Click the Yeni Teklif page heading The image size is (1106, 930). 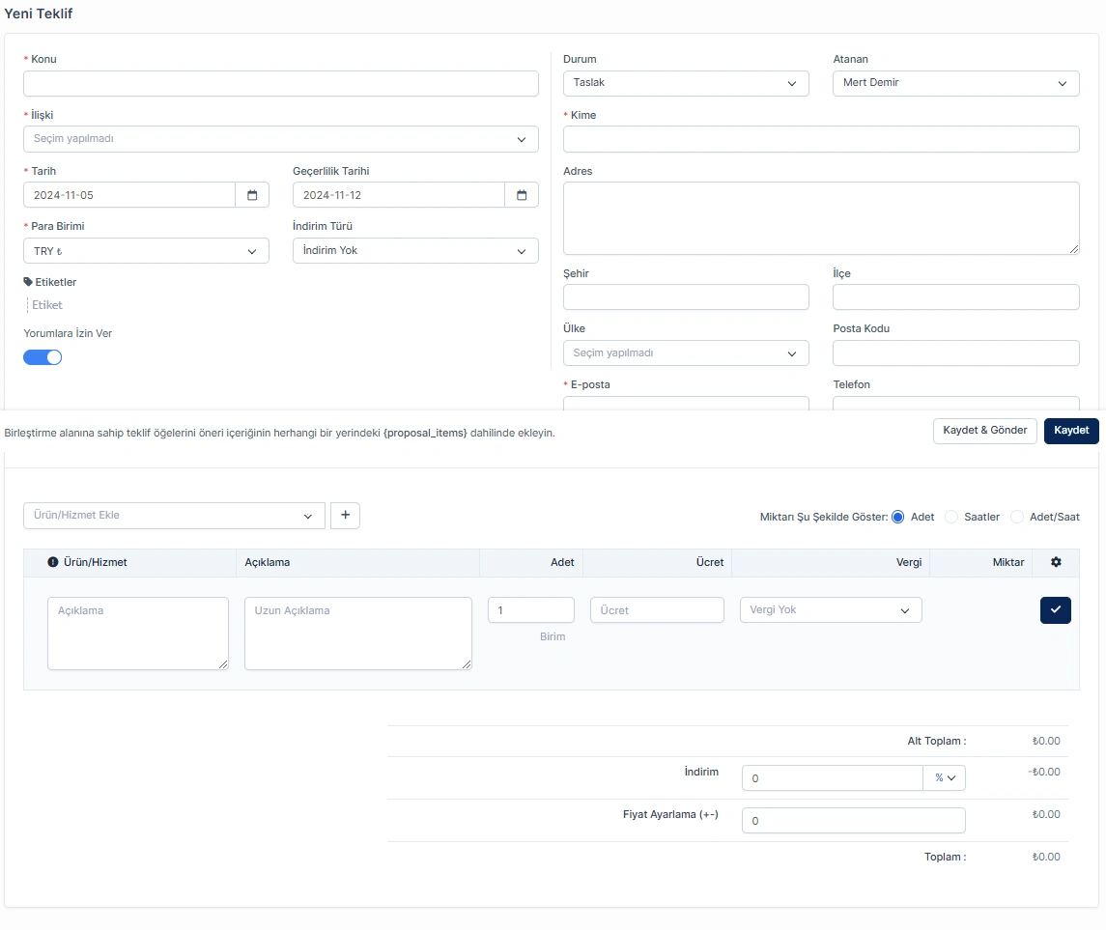(38, 14)
